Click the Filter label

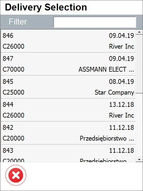click(18, 22)
